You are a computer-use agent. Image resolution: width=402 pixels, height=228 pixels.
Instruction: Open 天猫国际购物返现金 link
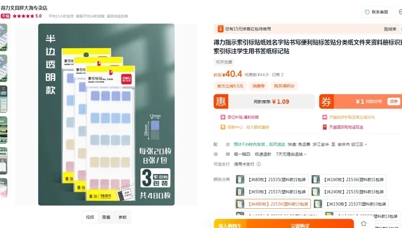(x=346, y=127)
